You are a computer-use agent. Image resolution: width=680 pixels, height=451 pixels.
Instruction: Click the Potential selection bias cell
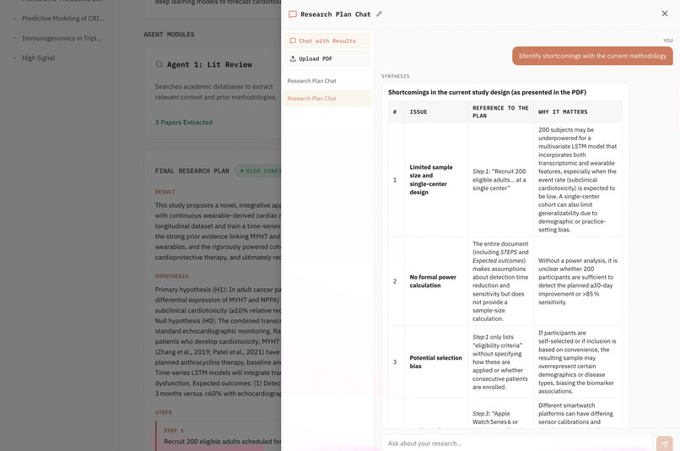pos(437,361)
